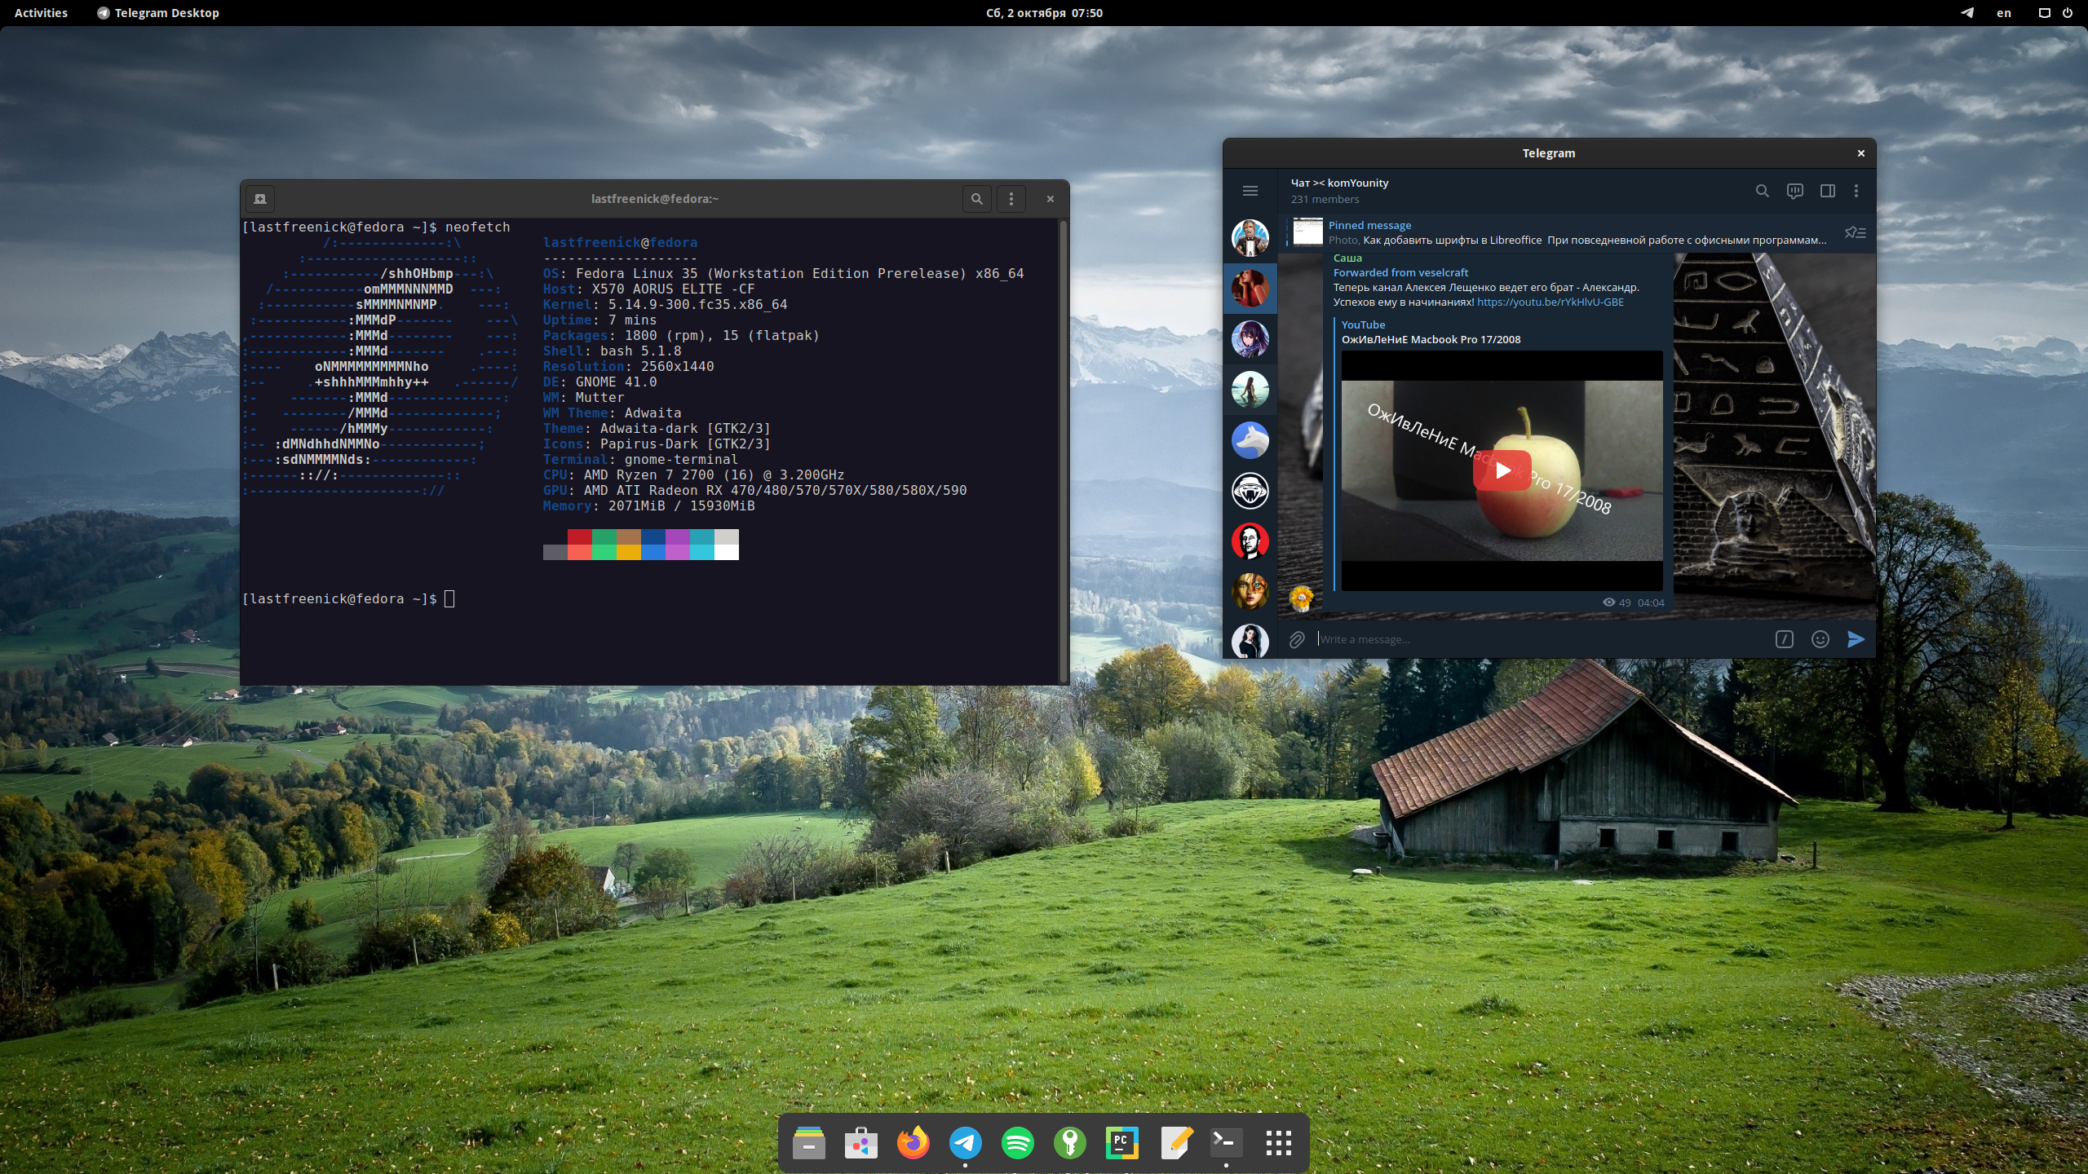
Task: Open the en keyboard layout indicator
Action: click(x=2004, y=13)
